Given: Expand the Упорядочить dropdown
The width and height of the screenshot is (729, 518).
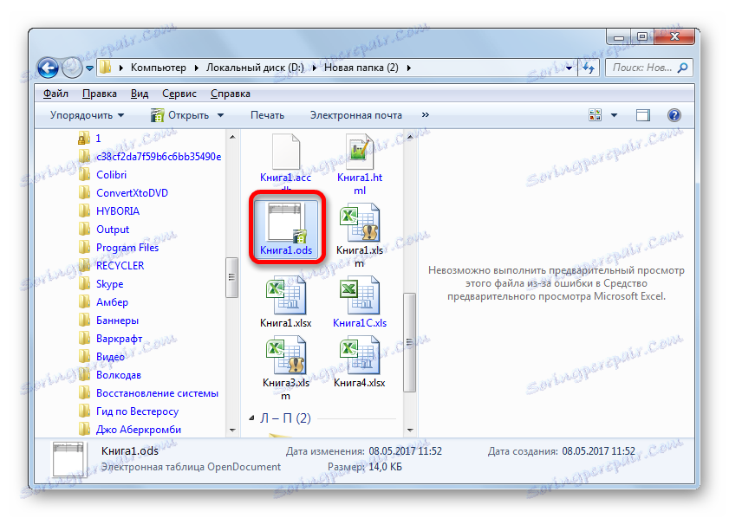Looking at the screenshot, I should tap(87, 115).
